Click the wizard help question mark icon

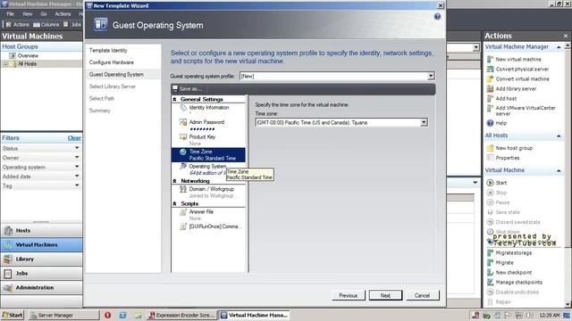point(437,17)
